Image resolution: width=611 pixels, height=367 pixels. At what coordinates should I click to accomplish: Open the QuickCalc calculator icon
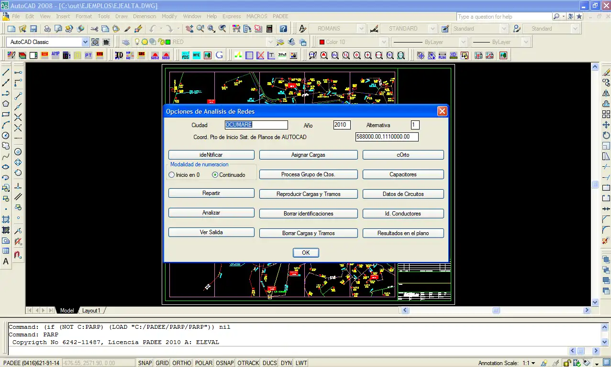point(269,29)
